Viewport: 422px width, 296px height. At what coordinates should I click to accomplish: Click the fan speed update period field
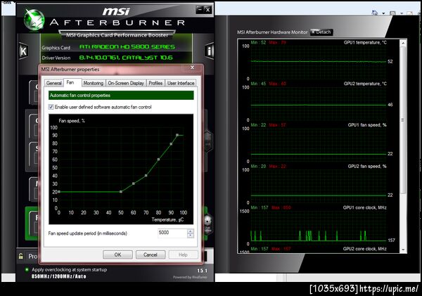point(172,233)
